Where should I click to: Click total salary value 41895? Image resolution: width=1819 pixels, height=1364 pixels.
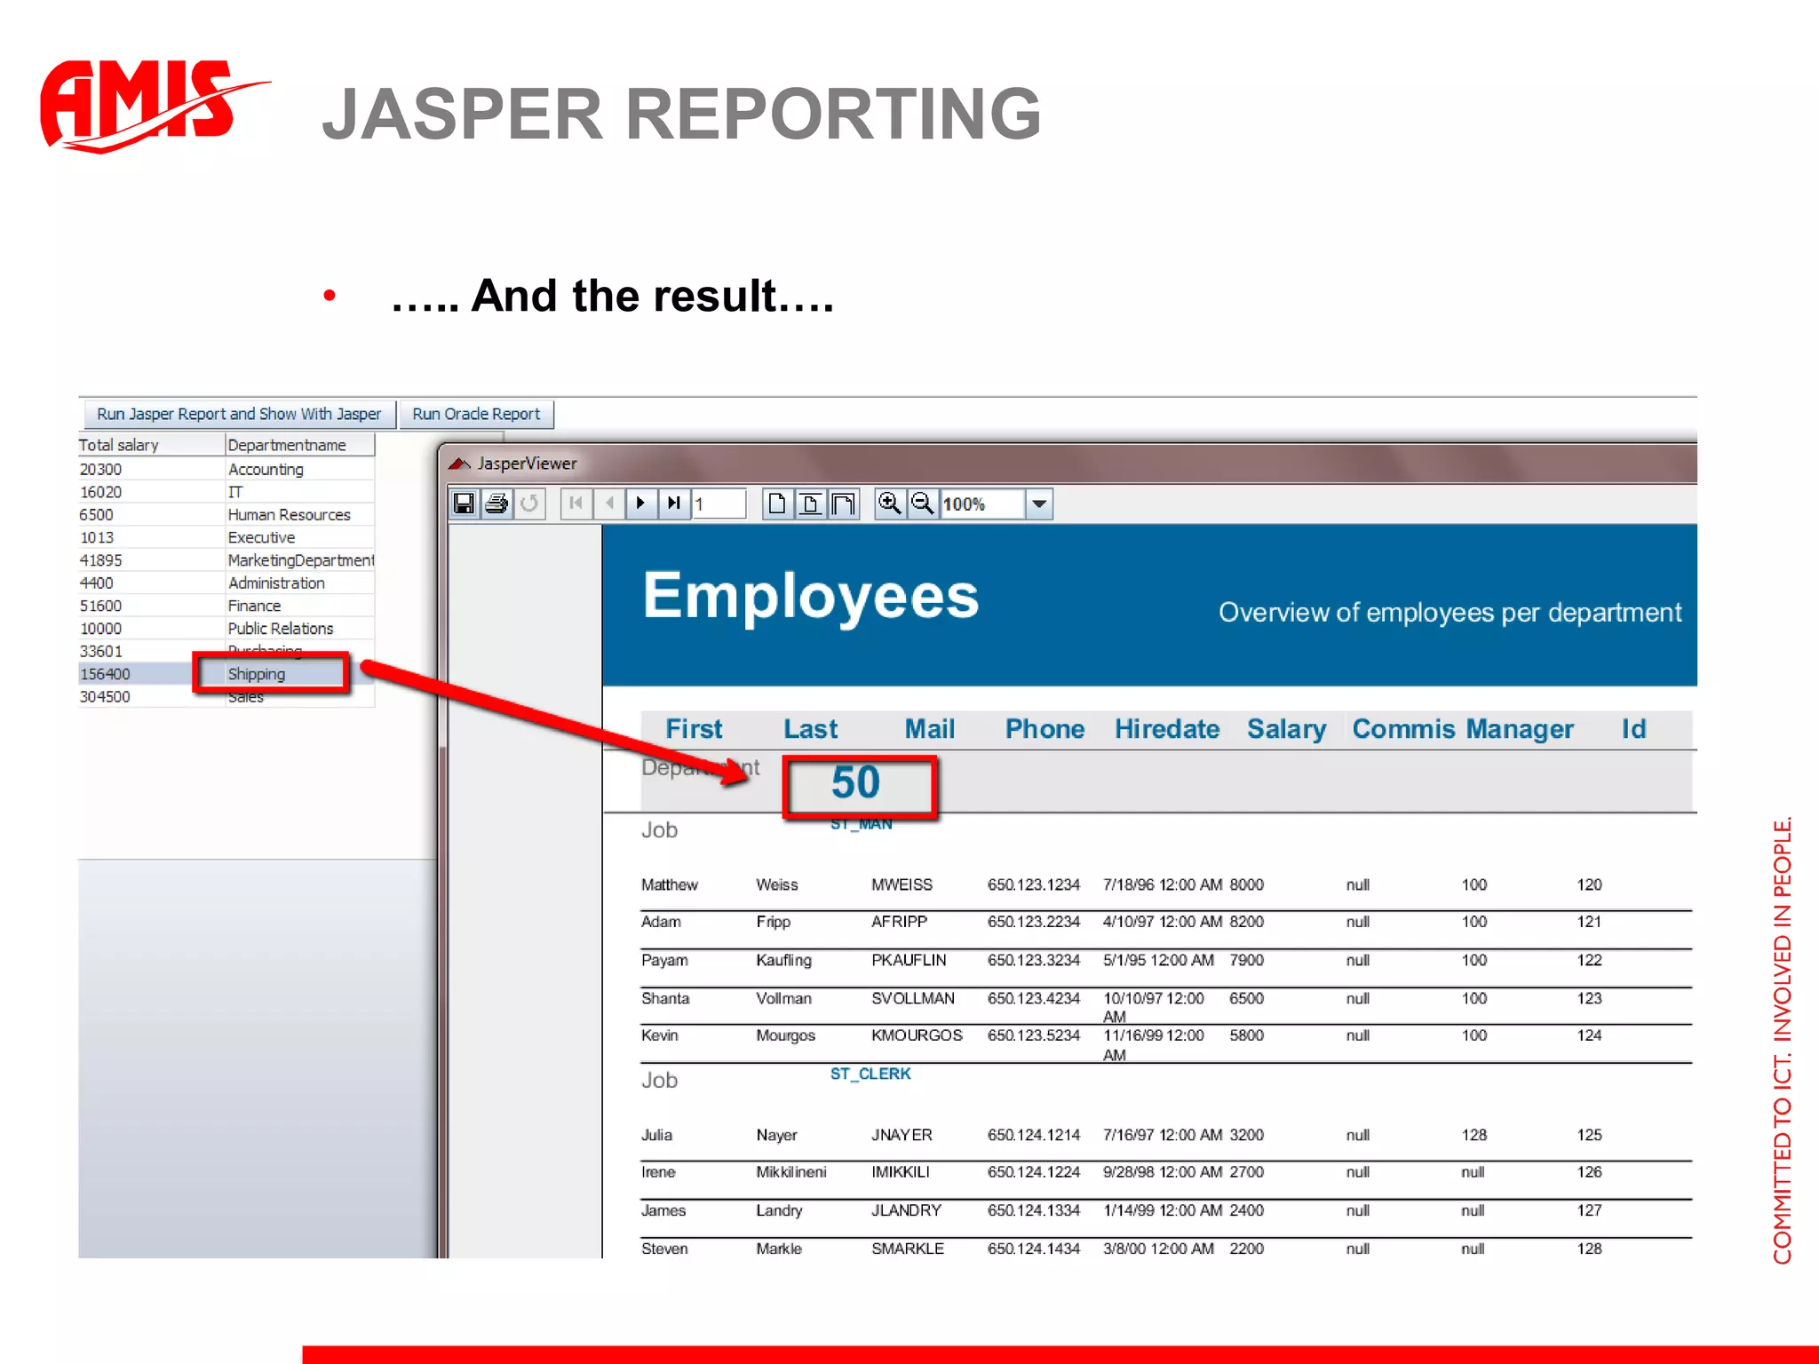coord(100,560)
